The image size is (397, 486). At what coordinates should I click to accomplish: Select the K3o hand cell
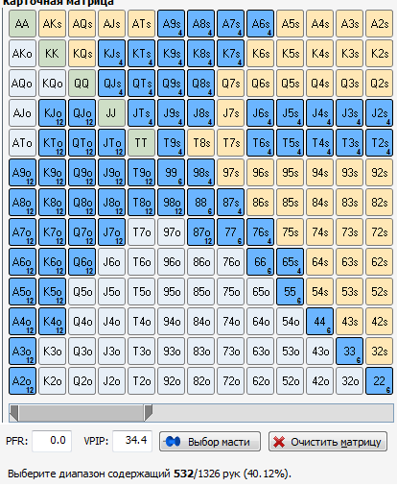pos(52,352)
